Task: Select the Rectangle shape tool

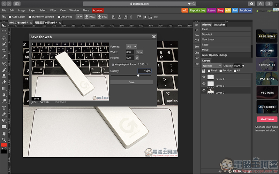Action: [4, 127]
